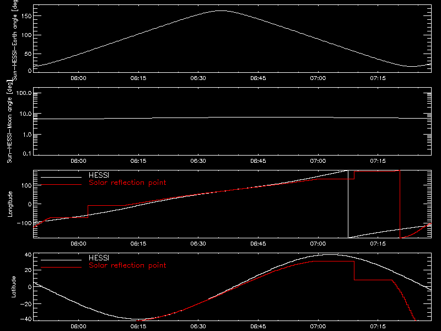Click the 20 tick on Latitude plot
The width and height of the screenshot is (441, 331).
coord(28,270)
